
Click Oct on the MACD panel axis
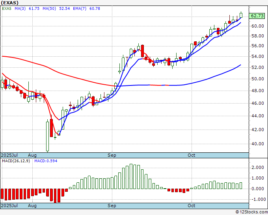pyautogui.click(x=191, y=206)
